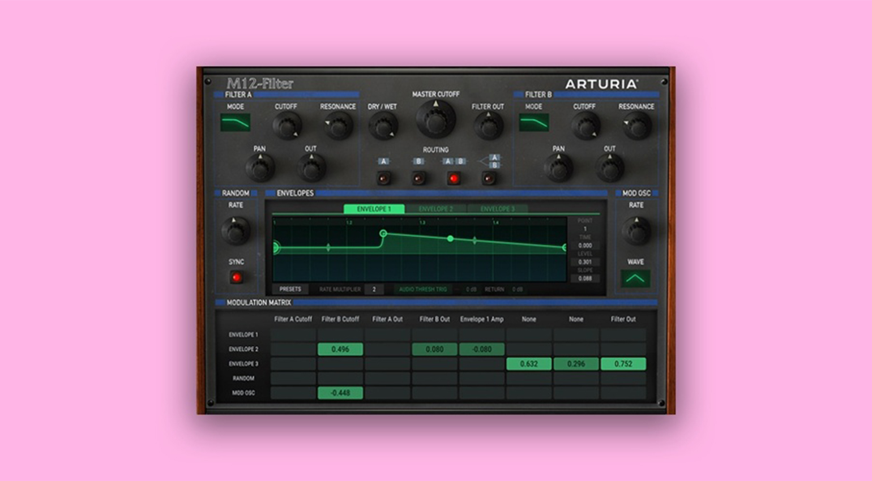This screenshot has height=481, width=872.
Task: Click the Mod Osc Rate knob
Action: coord(636,231)
